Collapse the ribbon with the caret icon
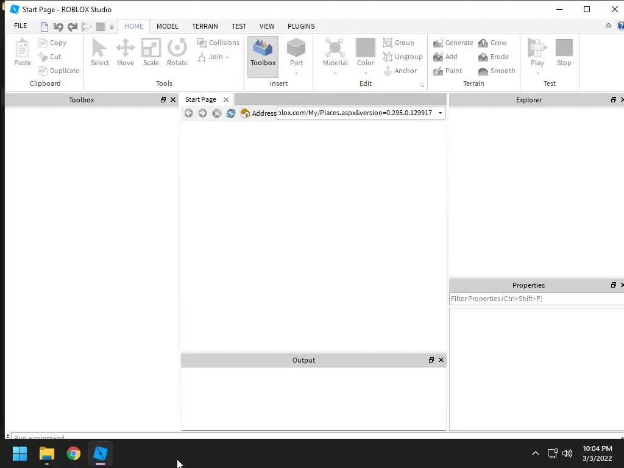 pos(608,26)
